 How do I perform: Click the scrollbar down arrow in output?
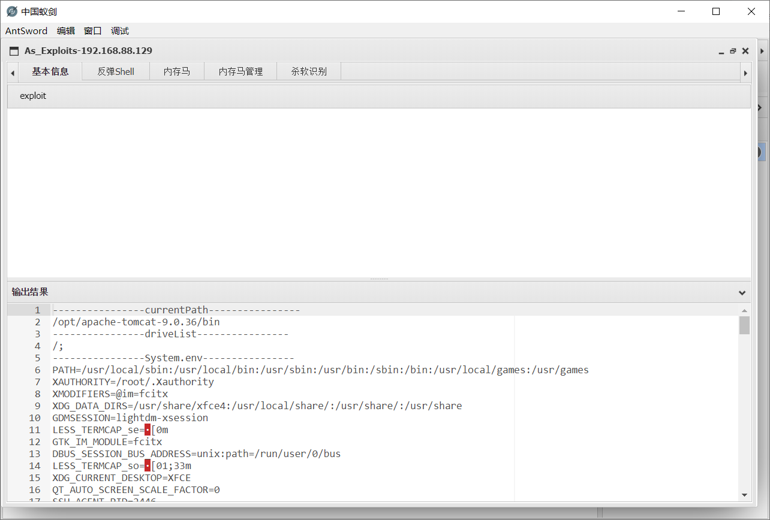[x=745, y=495]
